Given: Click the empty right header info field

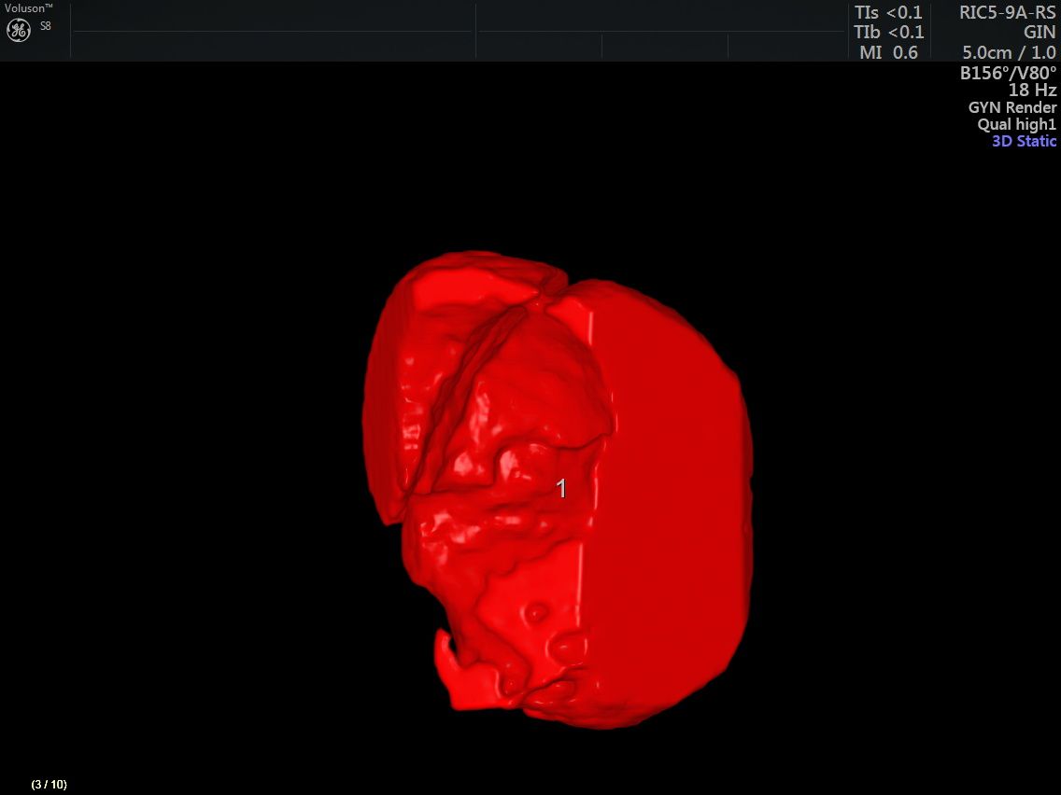Looking at the screenshot, I should pos(659,31).
